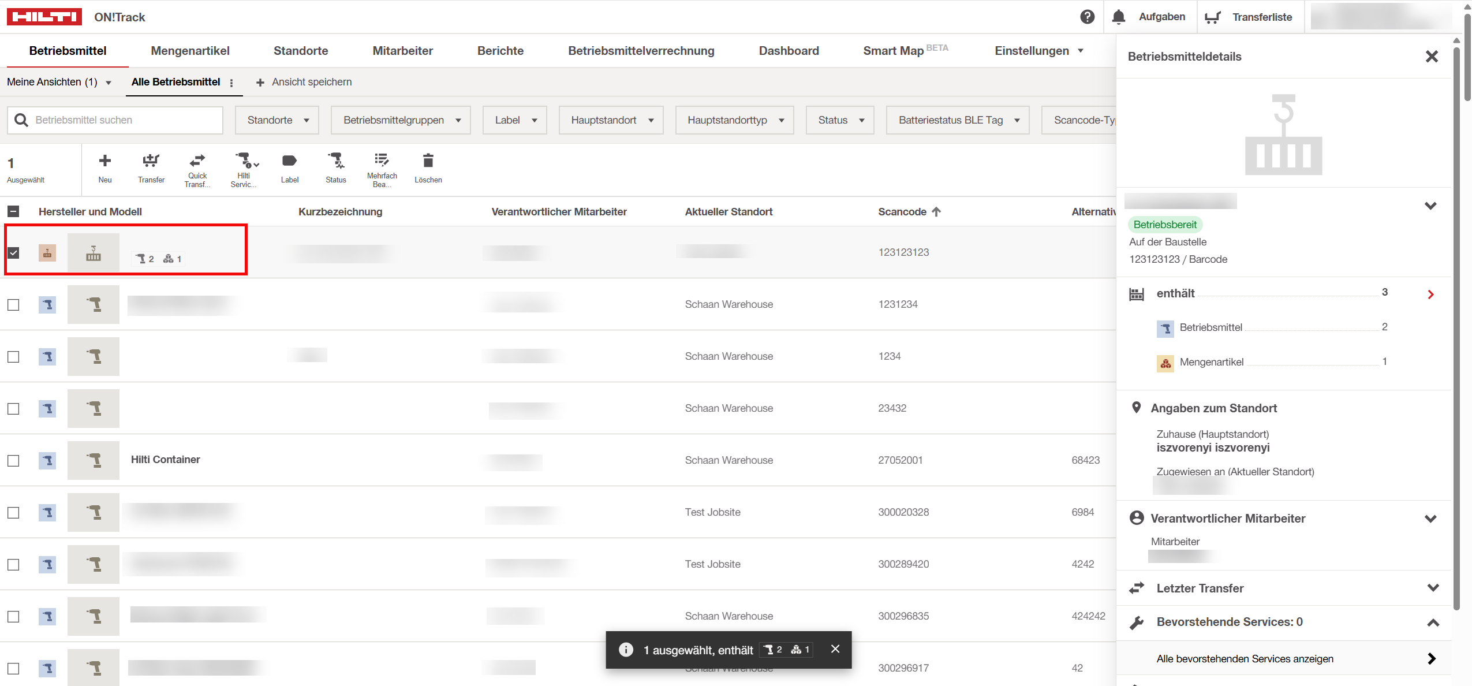Click Mehrfach Bearbeiten icon

point(382,159)
